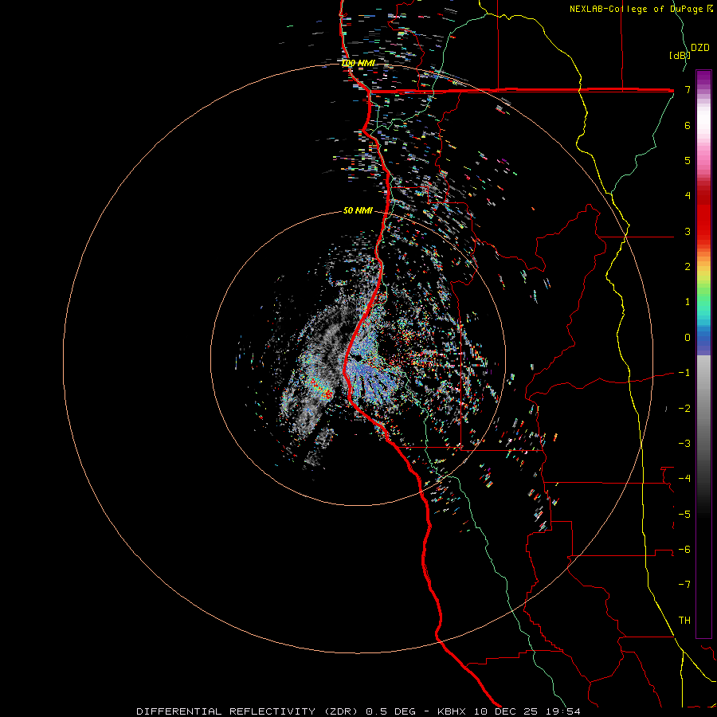Viewport: 717px width, 717px height.
Task: Click the 5 value on the scale
Action: 688,160
